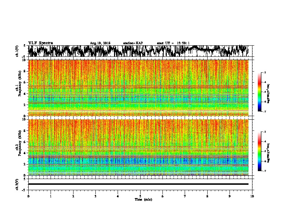
Task: Click the 4 kHz tick label on ch.2 spectrogram
Action: coord(25,153)
